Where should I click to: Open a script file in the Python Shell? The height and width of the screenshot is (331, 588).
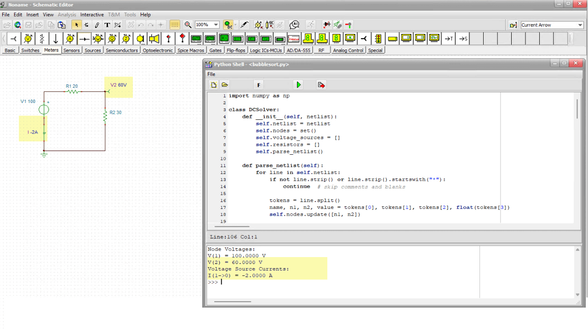coord(225,84)
